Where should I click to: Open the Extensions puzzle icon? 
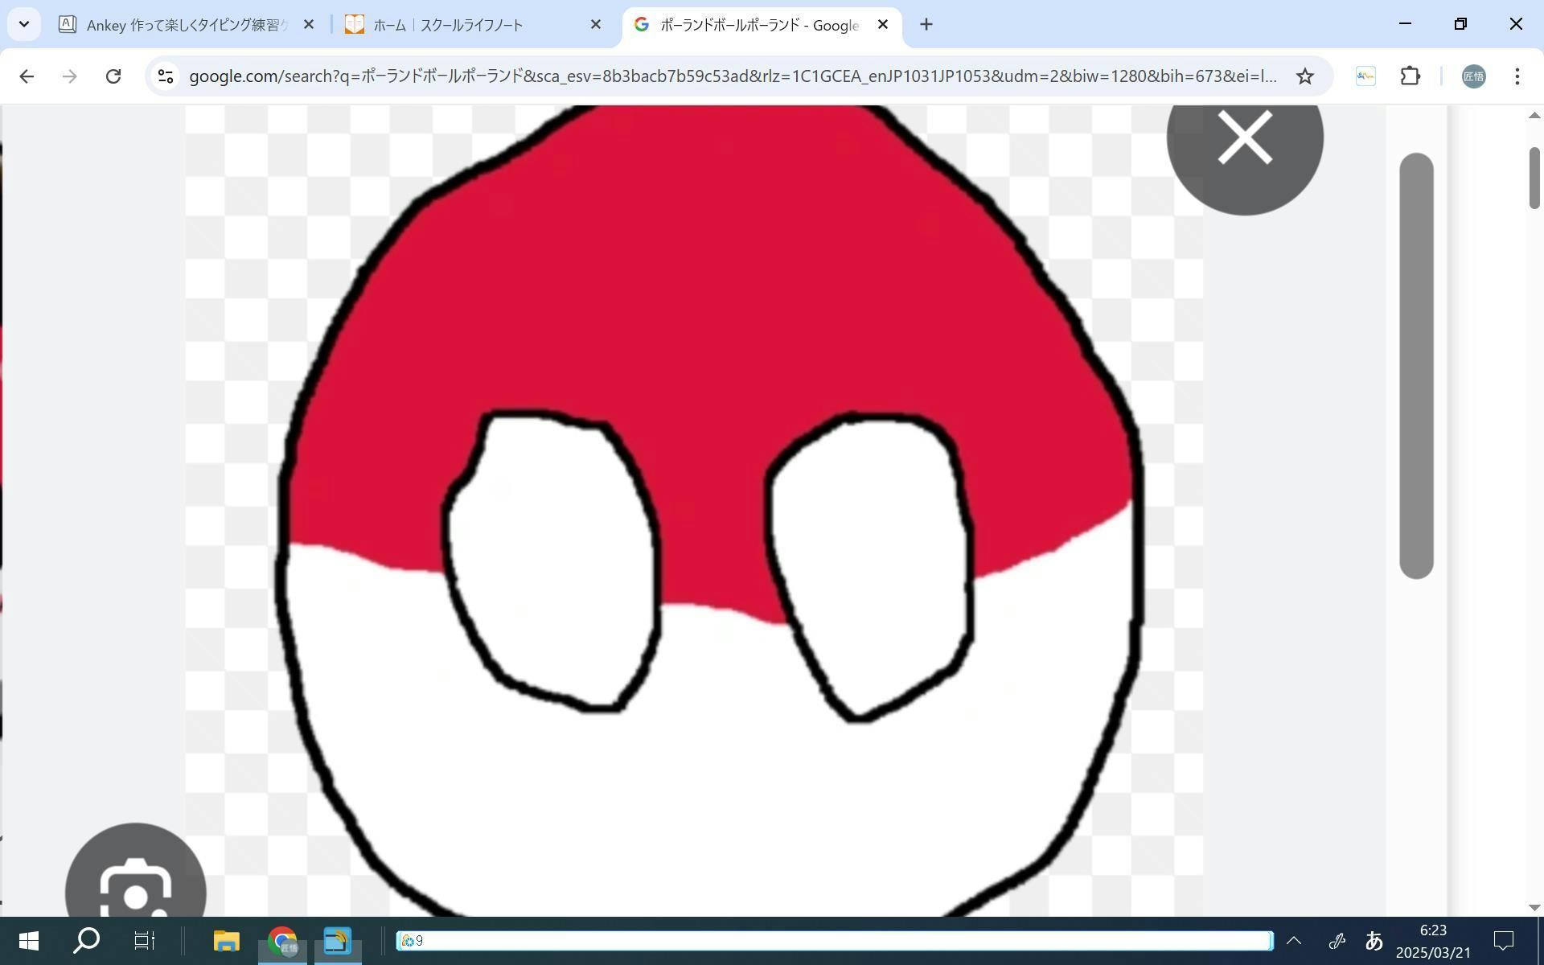1411,76
